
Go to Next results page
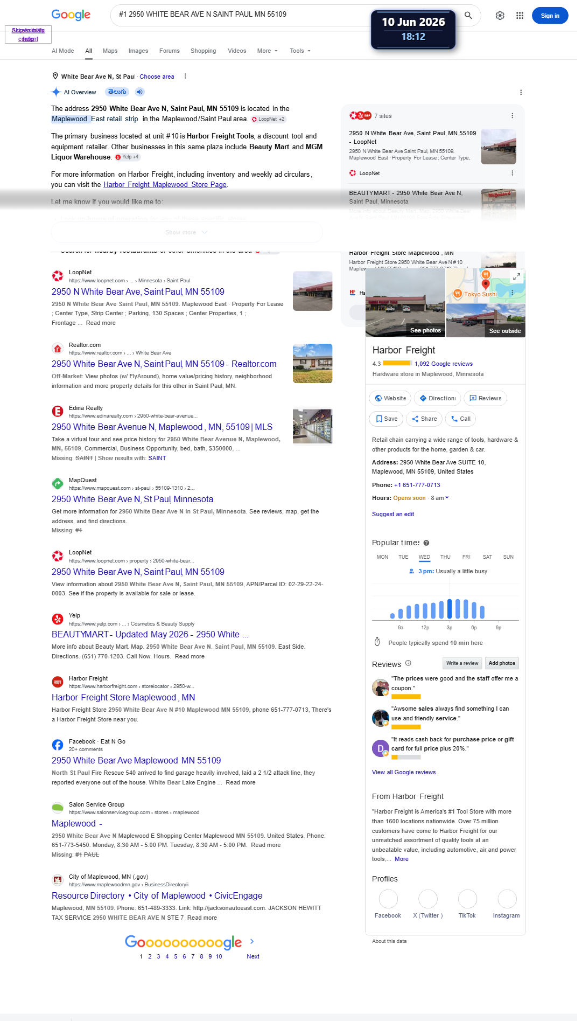coord(253,956)
